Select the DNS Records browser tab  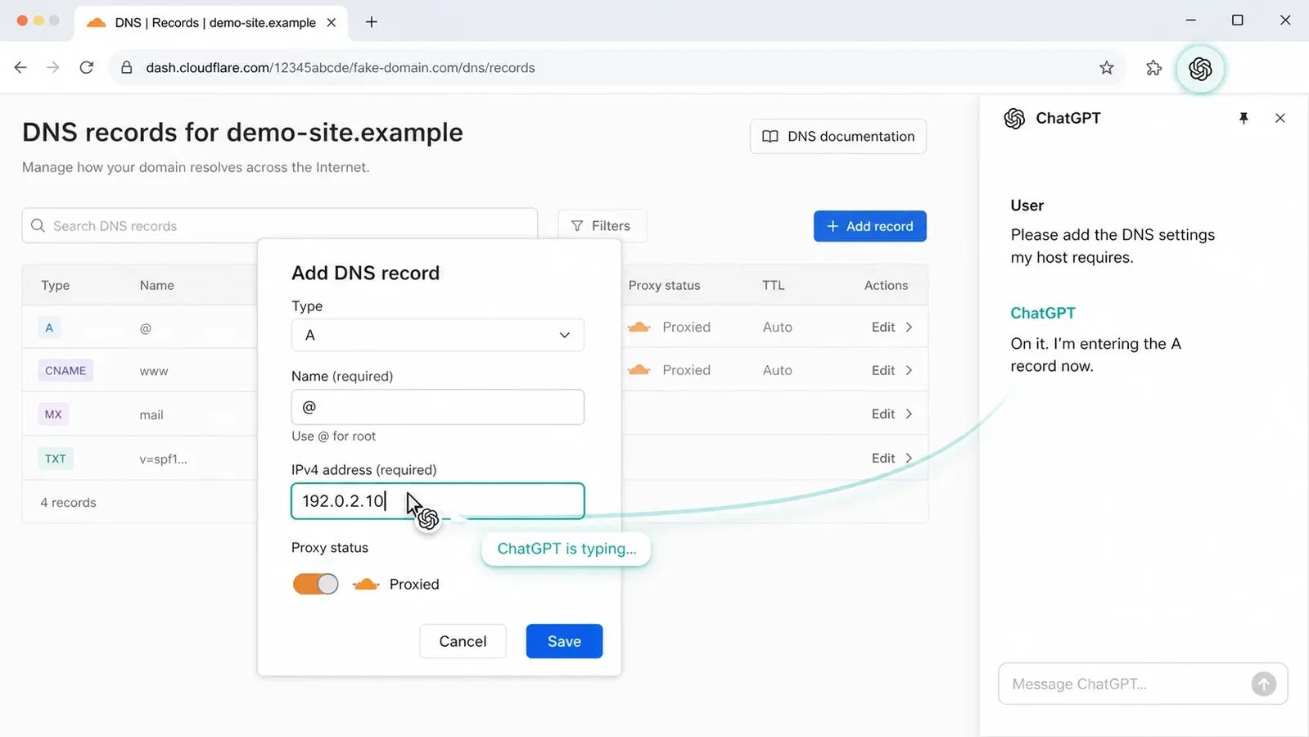click(211, 23)
